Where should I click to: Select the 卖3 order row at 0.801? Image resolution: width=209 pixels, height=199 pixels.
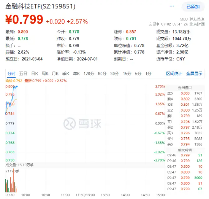pos(185,105)
